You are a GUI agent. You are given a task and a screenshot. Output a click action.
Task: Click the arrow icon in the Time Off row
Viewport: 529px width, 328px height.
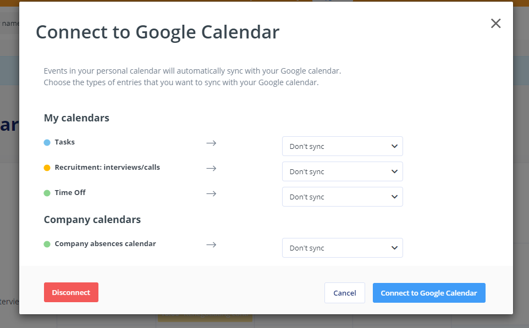212,194
